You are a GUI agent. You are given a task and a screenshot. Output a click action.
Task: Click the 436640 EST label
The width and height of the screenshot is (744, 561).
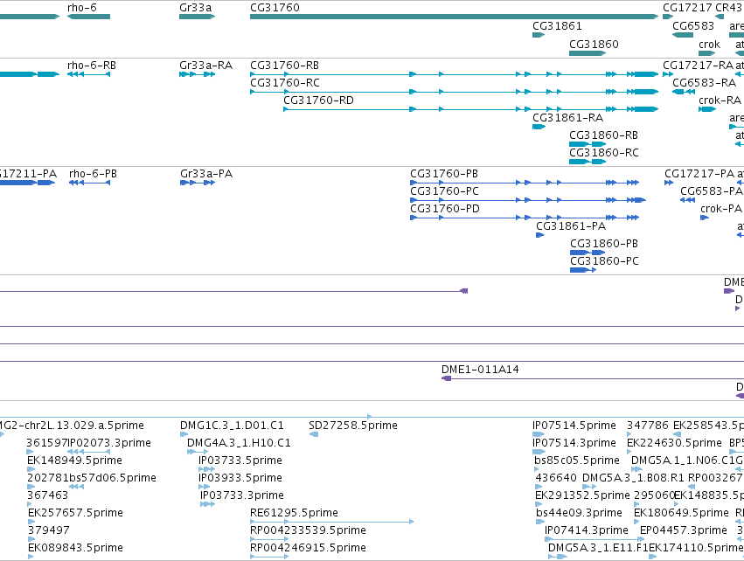[556, 479]
